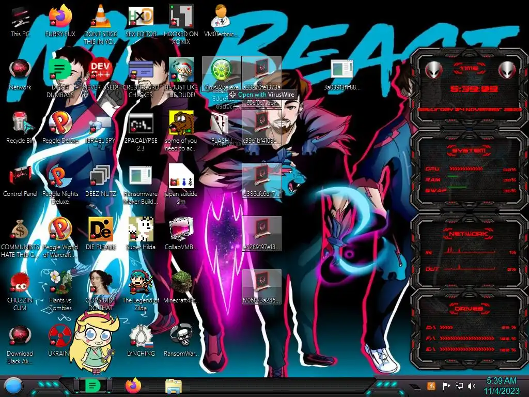Select the f706873a246 file icon
Image resolution: width=529 pixels, height=397 pixels.
coord(262,287)
